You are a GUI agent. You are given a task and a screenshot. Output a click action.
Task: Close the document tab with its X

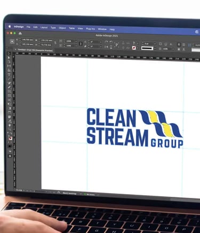click(x=15, y=50)
